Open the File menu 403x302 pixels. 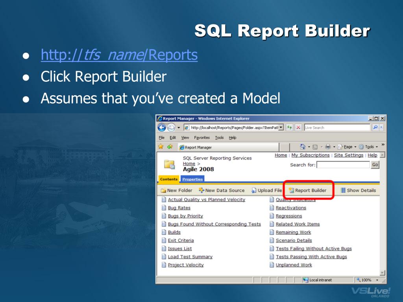coord(162,138)
